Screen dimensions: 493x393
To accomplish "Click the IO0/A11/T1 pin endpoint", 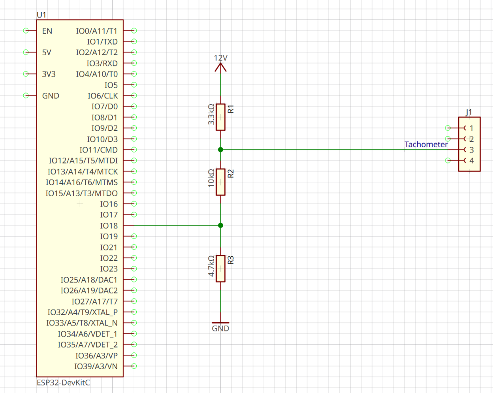I will (x=134, y=30).
